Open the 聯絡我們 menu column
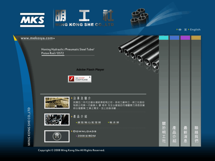The width and height of the screenshot is (215, 161). 196,91
